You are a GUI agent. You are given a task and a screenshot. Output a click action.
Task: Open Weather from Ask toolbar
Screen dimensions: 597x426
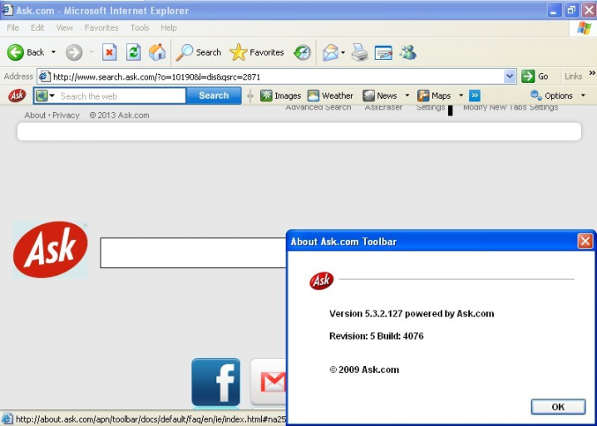(330, 95)
